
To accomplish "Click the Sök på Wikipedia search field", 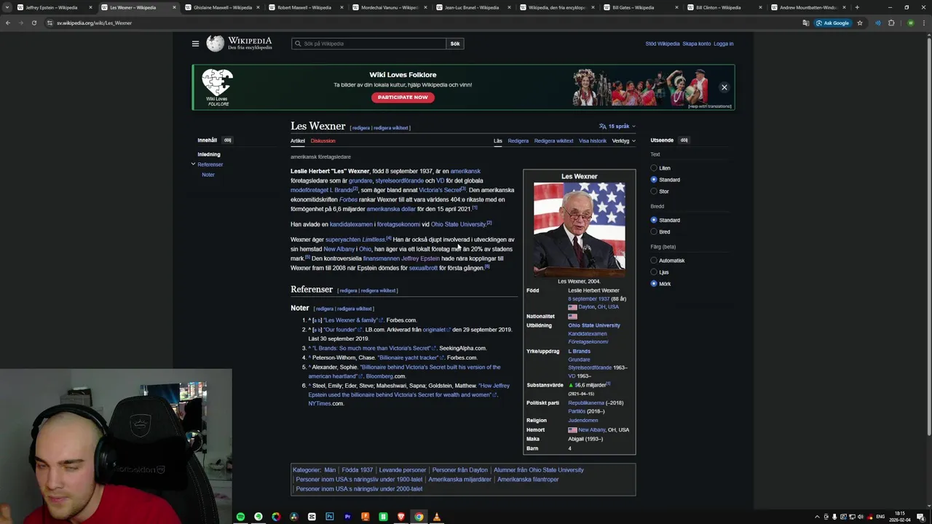I will click(x=368, y=44).
